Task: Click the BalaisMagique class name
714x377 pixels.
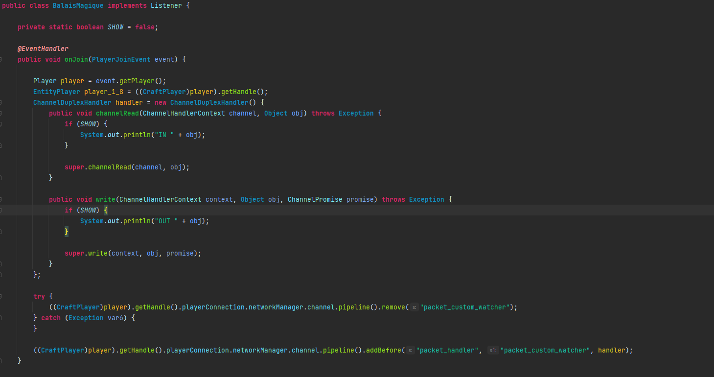Action: pos(78,5)
